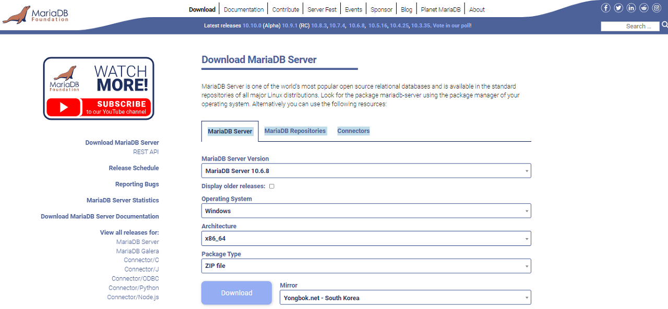Open the 10.7.4 release link
Screen dimensions: 668x309
[x=337, y=26]
